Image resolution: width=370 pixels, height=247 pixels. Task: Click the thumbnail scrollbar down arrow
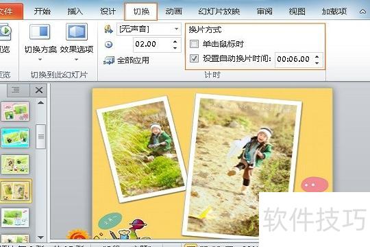(40, 237)
